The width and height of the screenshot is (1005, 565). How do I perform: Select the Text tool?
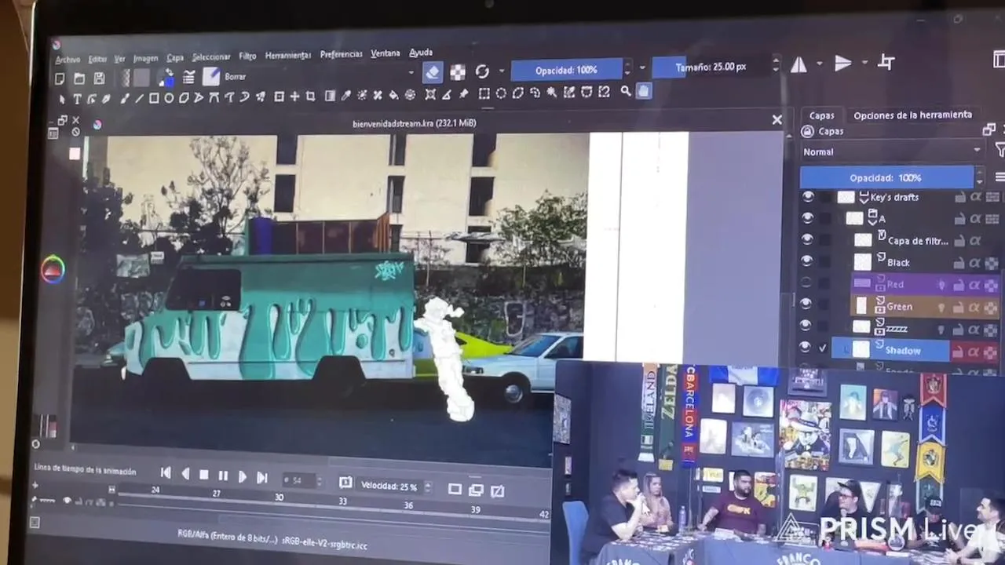tap(77, 99)
